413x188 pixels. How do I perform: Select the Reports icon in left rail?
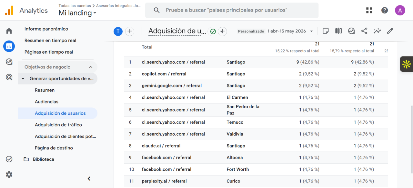tap(9, 46)
